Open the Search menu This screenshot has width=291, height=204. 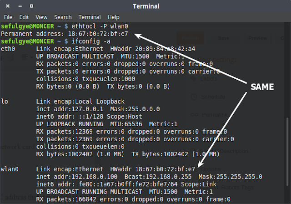(63, 17)
